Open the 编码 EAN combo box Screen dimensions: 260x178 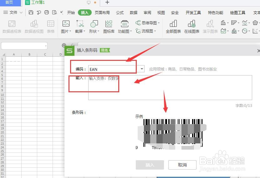[116, 69]
